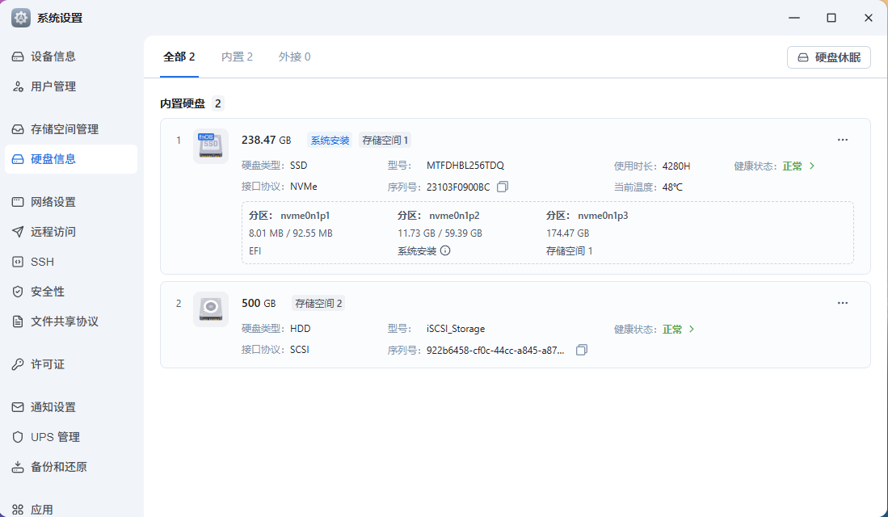This screenshot has height=517, width=888.
Task: Click the 存储空间 2 tag
Action: coord(319,304)
